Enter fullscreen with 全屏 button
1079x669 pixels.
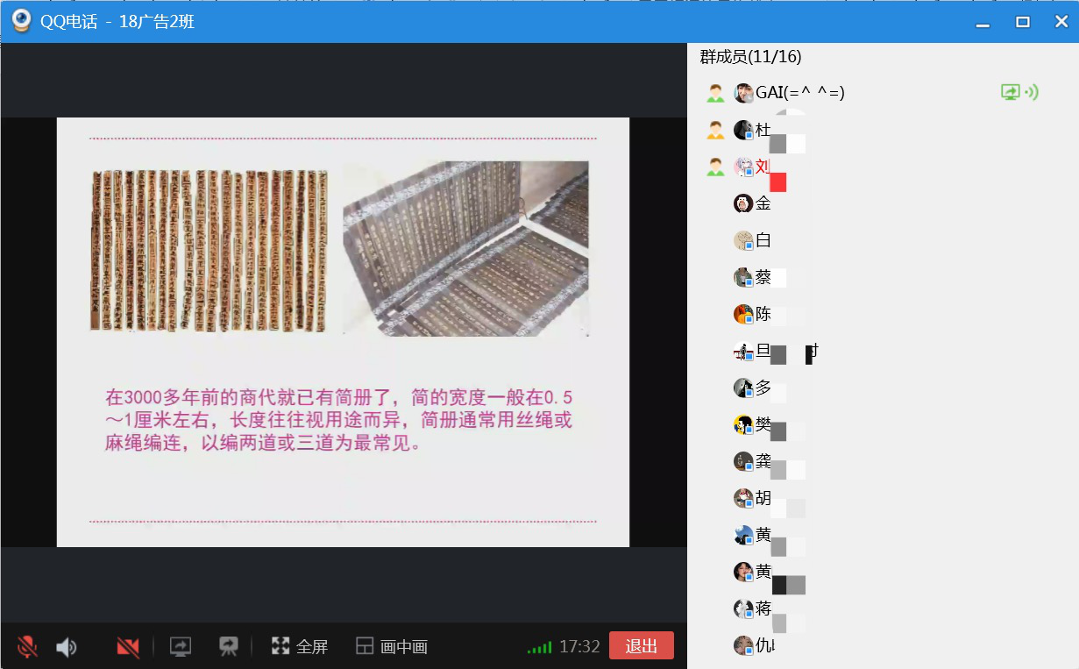(x=300, y=647)
